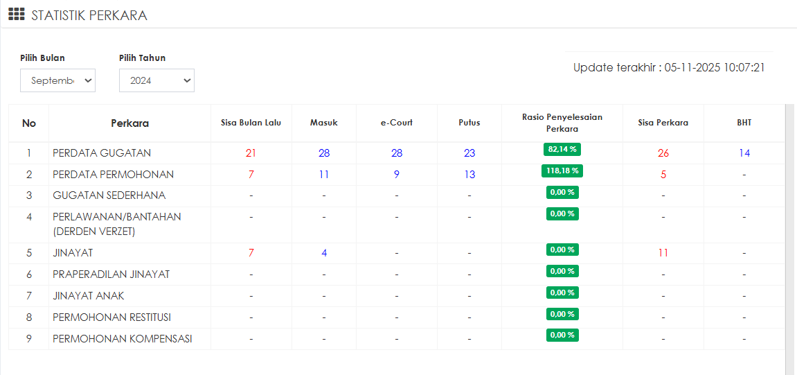Click Perdata Gugatan Sisa Bulan Lalu 21
This screenshot has width=797, height=375.
coord(251,153)
